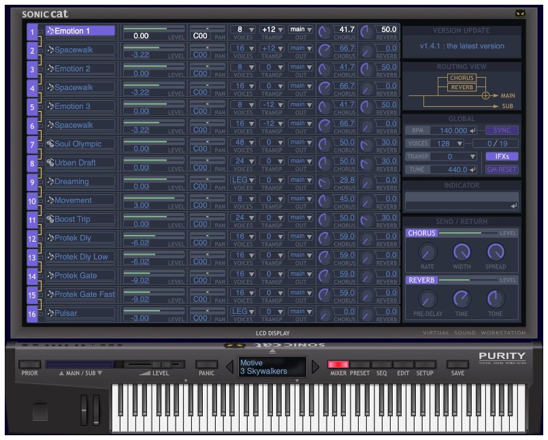
Task: Select channel 16 number button
Action: point(32,314)
